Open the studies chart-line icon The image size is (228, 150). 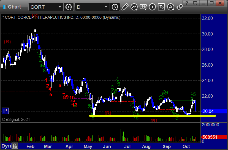click(134, 7)
